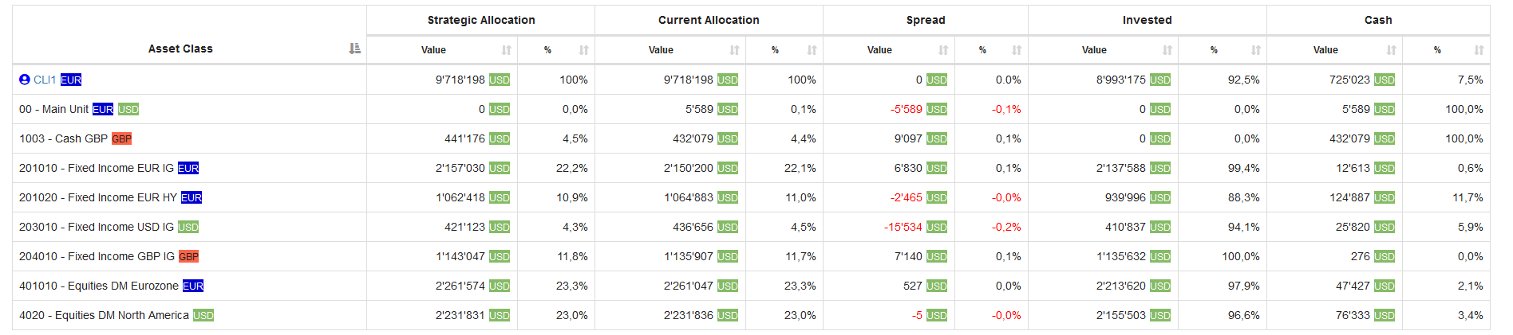
Task: Sort by Current Allocation Value icon
Action: [x=735, y=50]
